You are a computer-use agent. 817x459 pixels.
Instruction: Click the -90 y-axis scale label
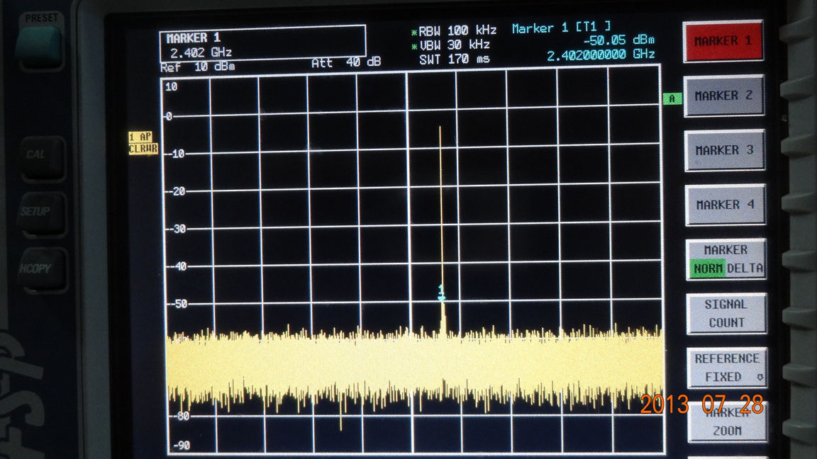[182, 446]
